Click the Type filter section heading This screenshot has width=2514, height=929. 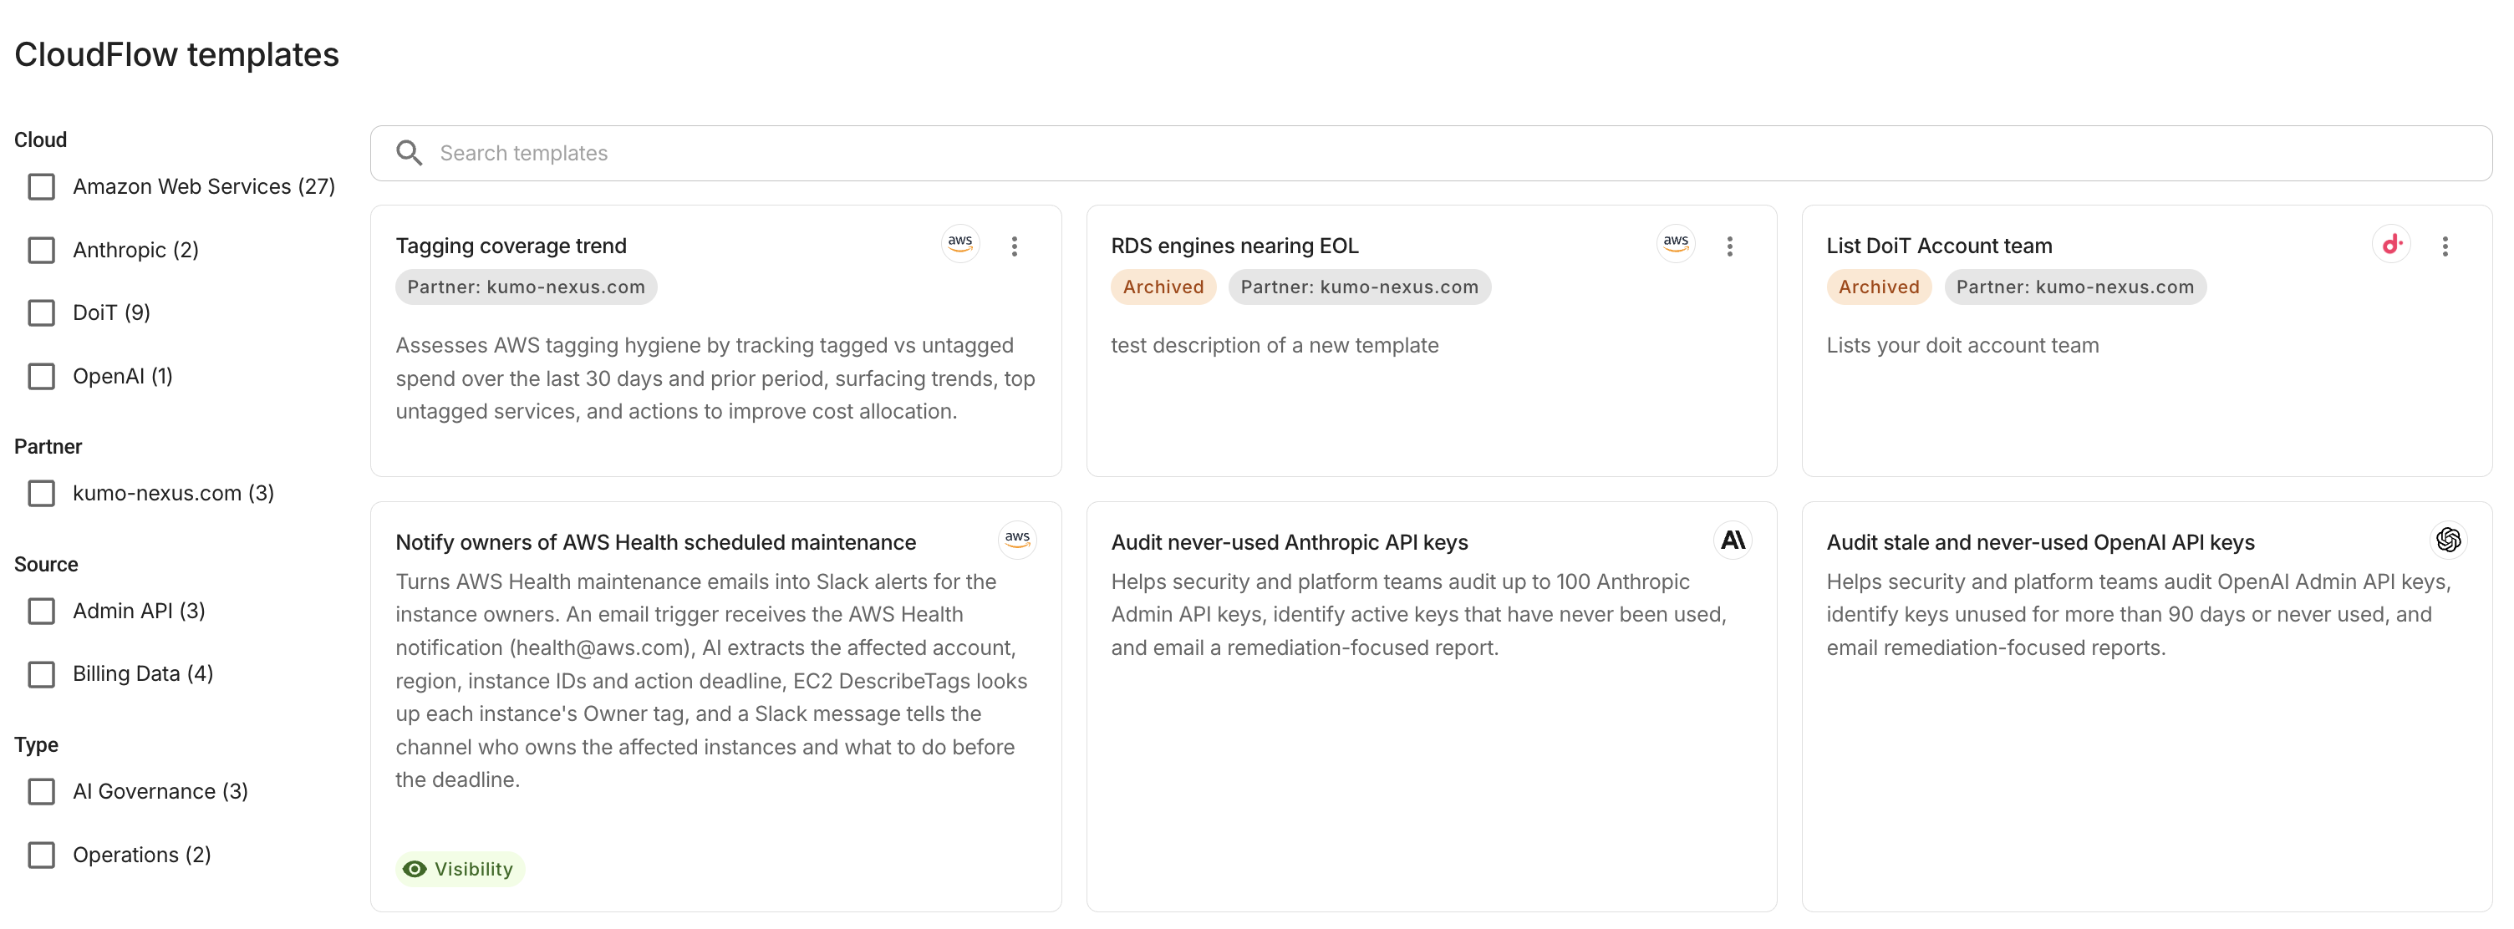(x=36, y=744)
